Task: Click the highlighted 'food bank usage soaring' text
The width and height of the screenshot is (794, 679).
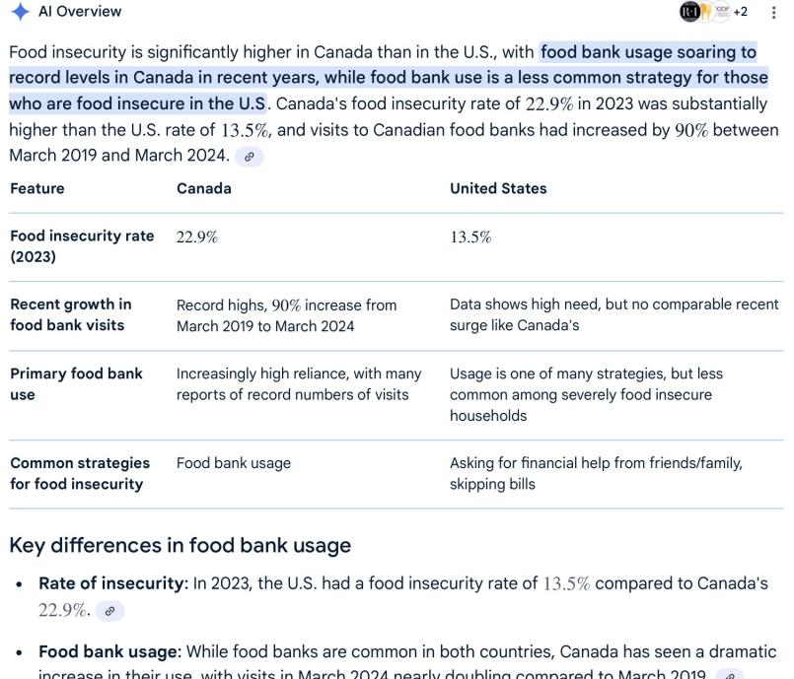Action: [647, 52]
